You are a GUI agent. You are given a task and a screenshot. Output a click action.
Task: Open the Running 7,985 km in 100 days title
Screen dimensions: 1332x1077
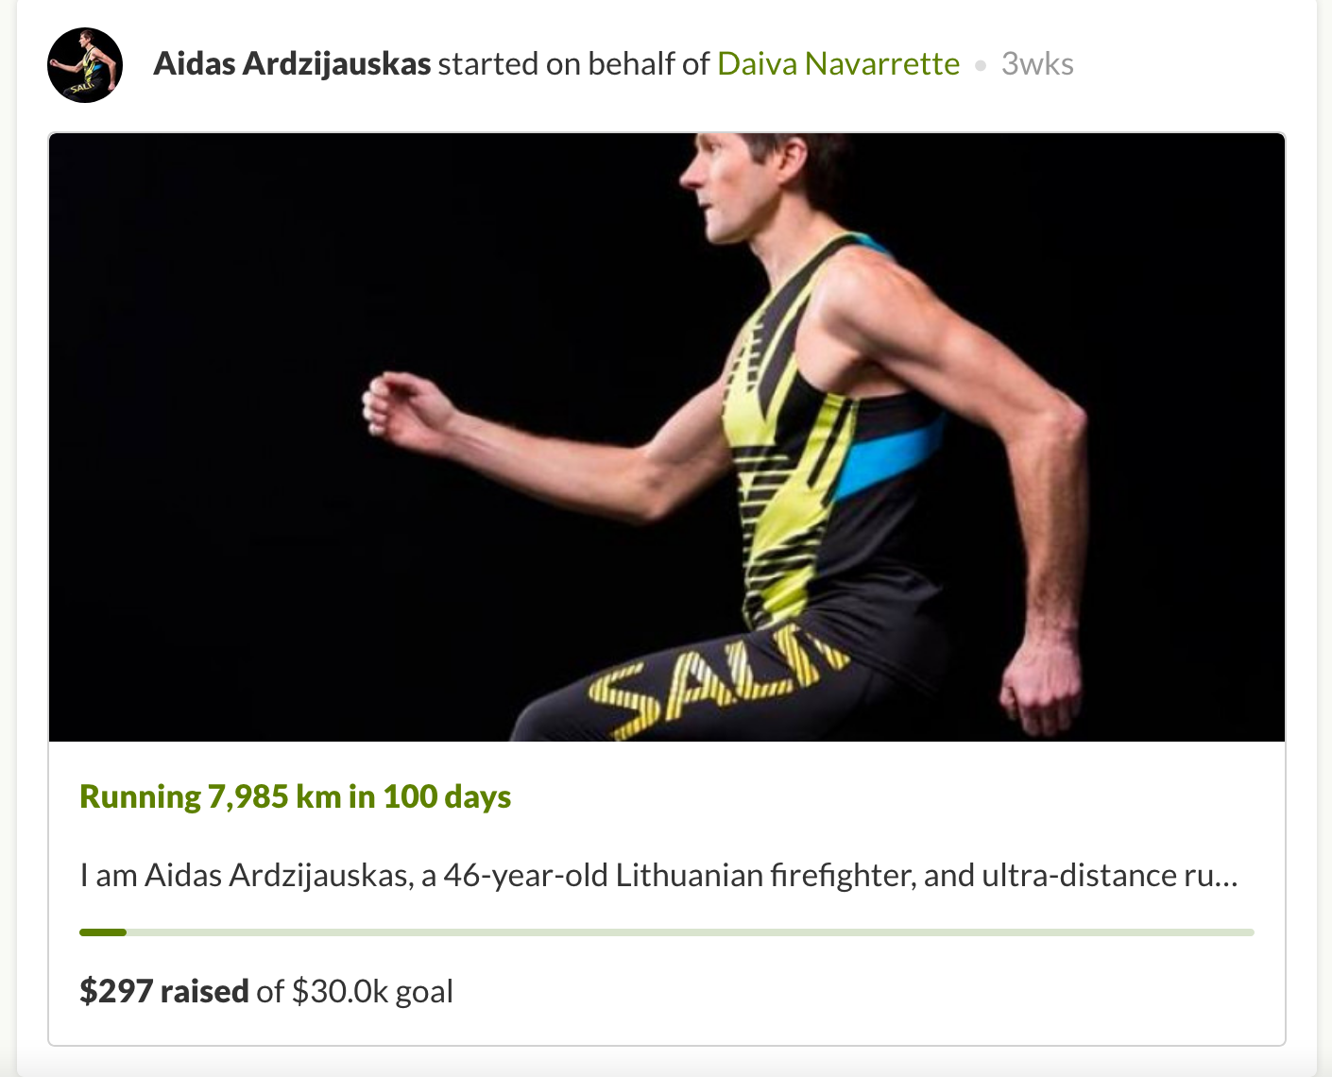click(x=296, y=796)
